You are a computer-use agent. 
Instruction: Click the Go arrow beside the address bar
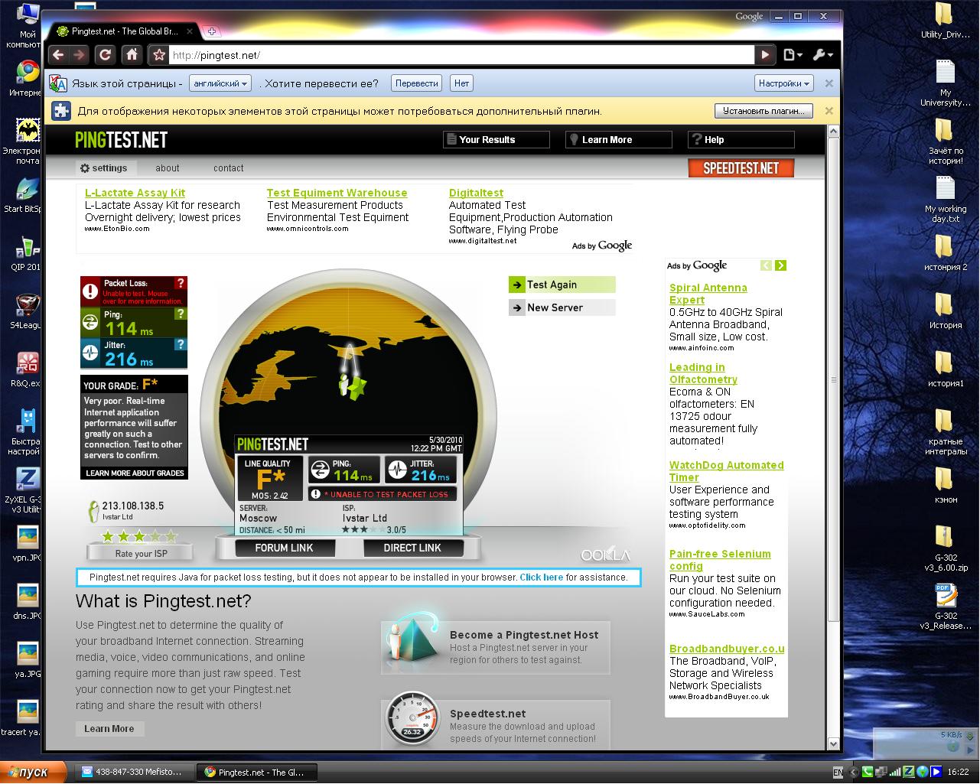tap(764, 55)
